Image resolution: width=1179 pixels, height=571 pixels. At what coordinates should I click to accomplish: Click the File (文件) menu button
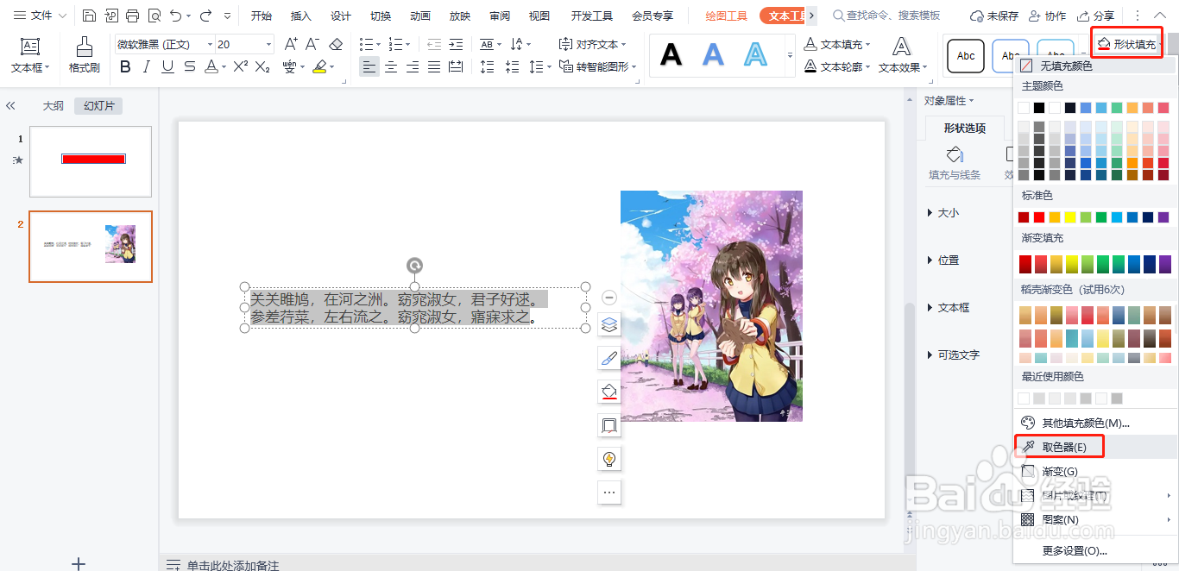pos(40,16)
